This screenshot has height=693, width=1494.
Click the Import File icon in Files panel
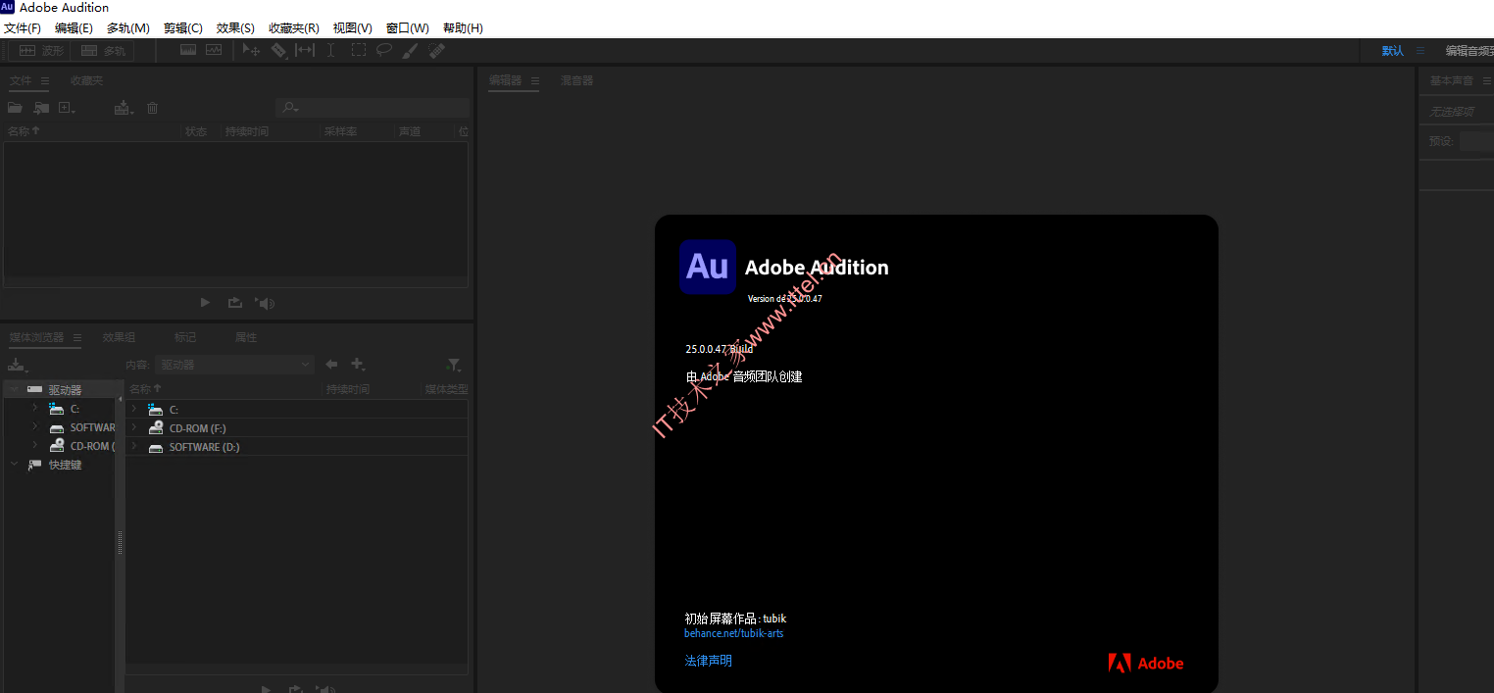41,108
